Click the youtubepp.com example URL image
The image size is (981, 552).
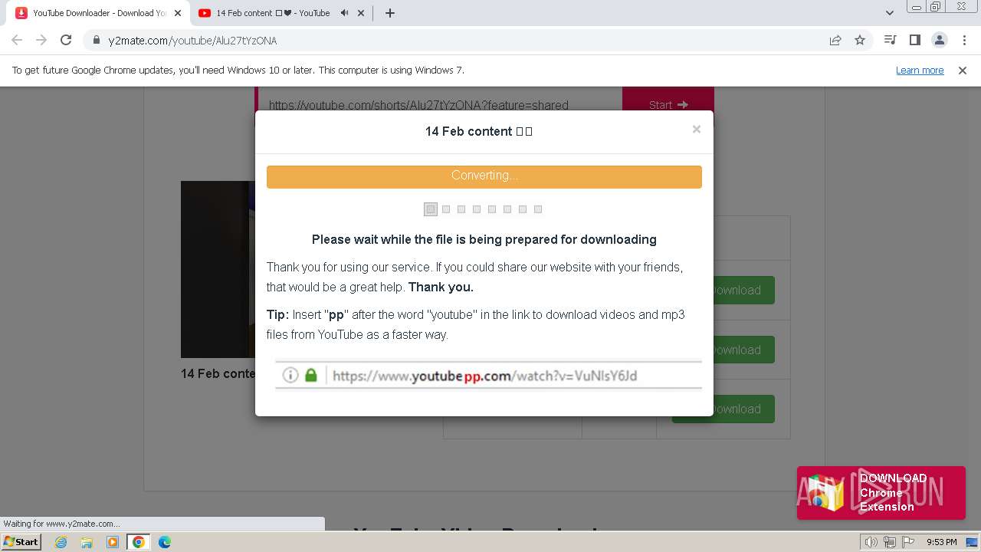(x=488, y=376)
